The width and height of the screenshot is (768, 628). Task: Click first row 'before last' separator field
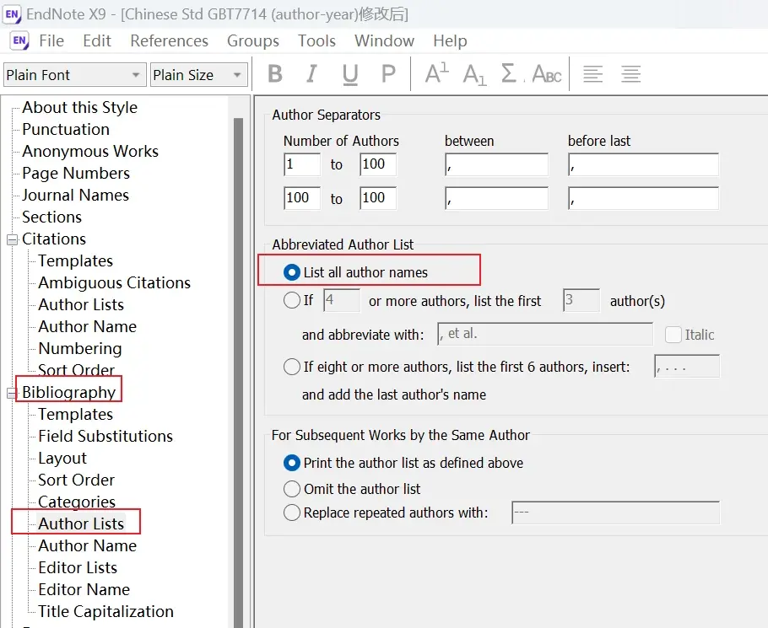[x=643, y=164]
